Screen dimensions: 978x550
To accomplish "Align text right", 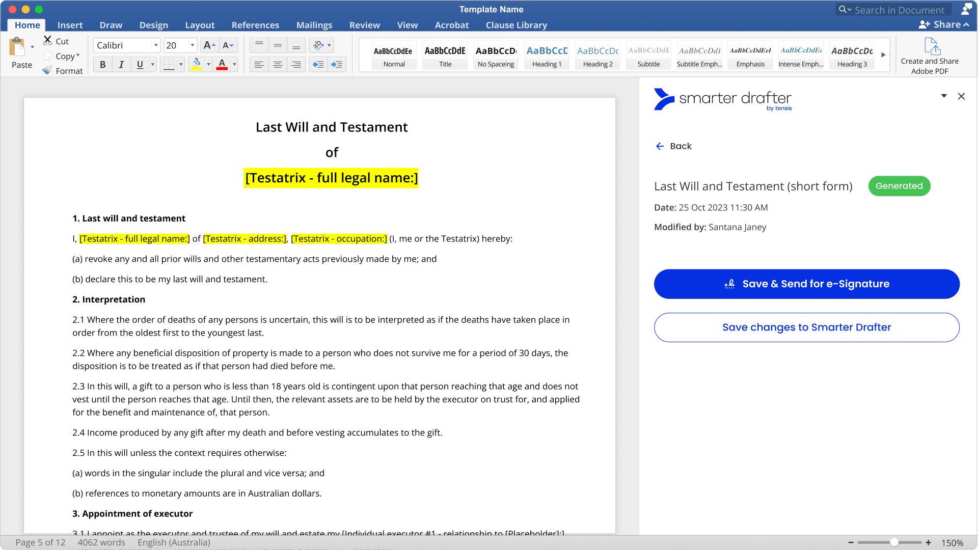I will pos(296,65).
